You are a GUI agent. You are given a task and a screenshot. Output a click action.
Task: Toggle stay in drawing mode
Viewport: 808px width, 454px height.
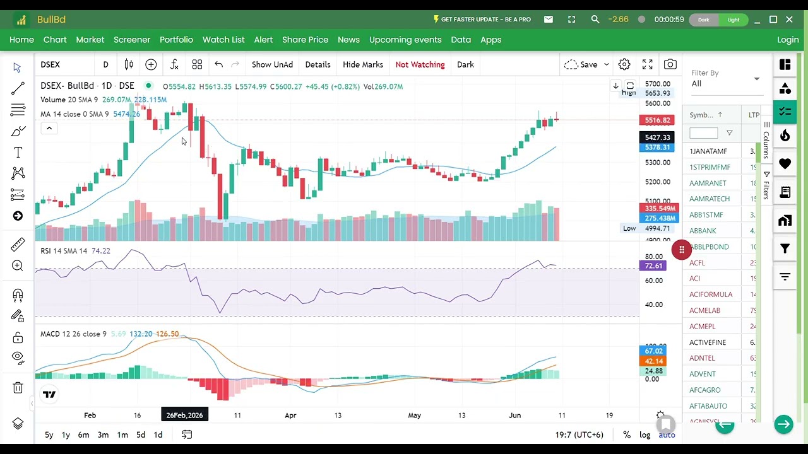(18, 316)
